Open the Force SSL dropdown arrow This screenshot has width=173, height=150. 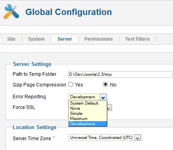click(109, 108)
